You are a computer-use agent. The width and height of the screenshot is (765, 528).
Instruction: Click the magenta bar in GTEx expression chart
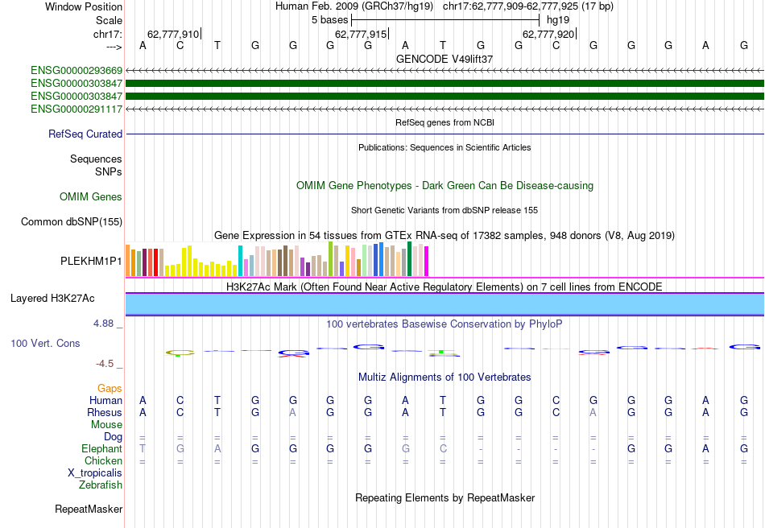pos(426,262)
